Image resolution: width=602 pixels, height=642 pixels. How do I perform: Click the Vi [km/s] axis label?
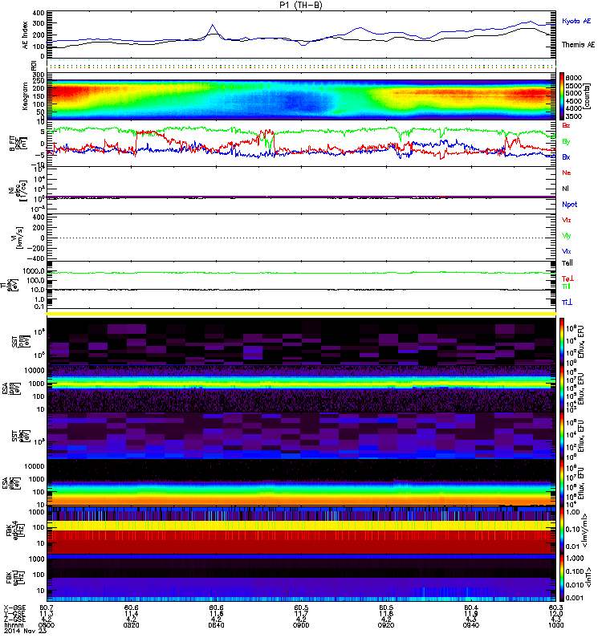(19, 238)
